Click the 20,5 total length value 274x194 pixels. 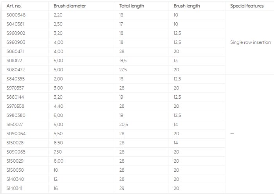coord(123,125)
